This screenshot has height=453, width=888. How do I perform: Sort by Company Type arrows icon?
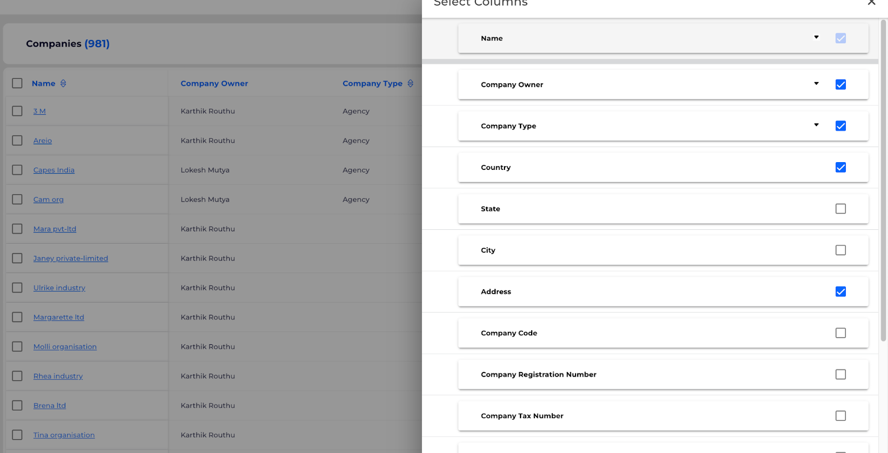[x=411, y=83]
